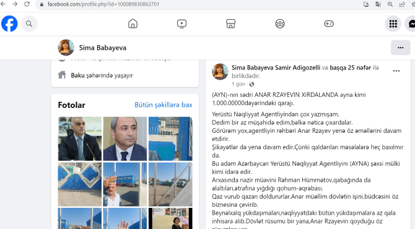Open the Facebook search magnifier
Viewport: 415px width, 229px height.
[x=29, y=24]
